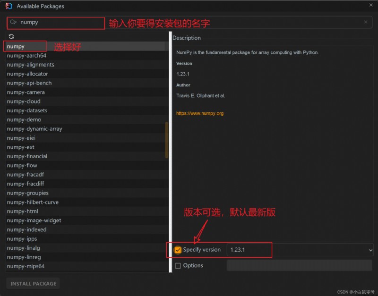Viewport: 378px width, 296px height.
Task: Select numpy-allocator in the list
Action: tap(87, 74)
